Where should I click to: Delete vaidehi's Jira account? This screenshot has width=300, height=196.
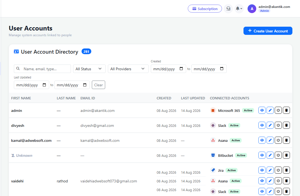coord(286,170)
